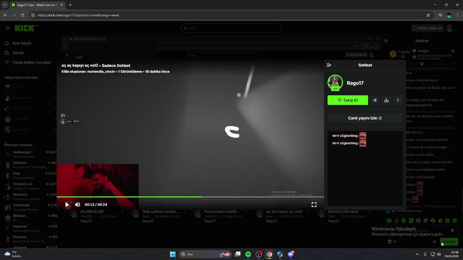Open KICKs Satın Al purchase button

[x=428, y=28]
